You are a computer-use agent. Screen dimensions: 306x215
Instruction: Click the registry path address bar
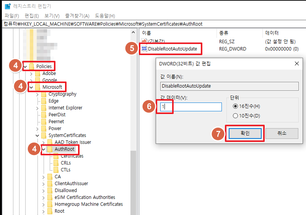point(154,24)
